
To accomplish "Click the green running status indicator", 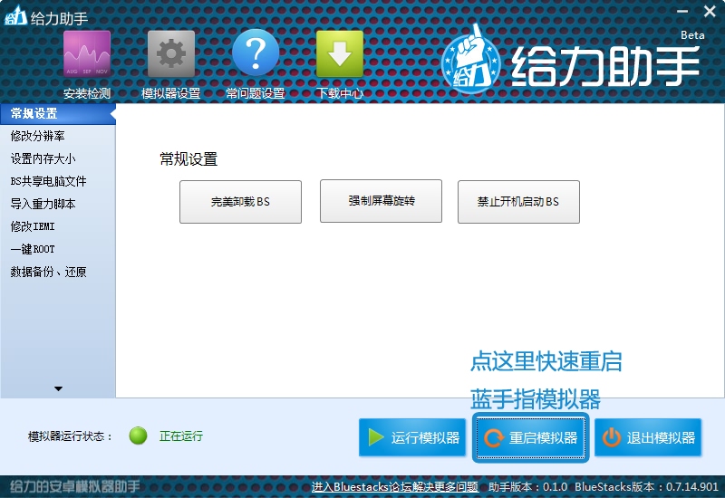I will tap(139, 436).
